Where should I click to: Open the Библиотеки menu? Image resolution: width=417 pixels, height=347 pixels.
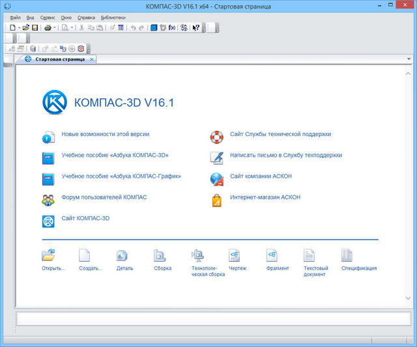[113, 18]
